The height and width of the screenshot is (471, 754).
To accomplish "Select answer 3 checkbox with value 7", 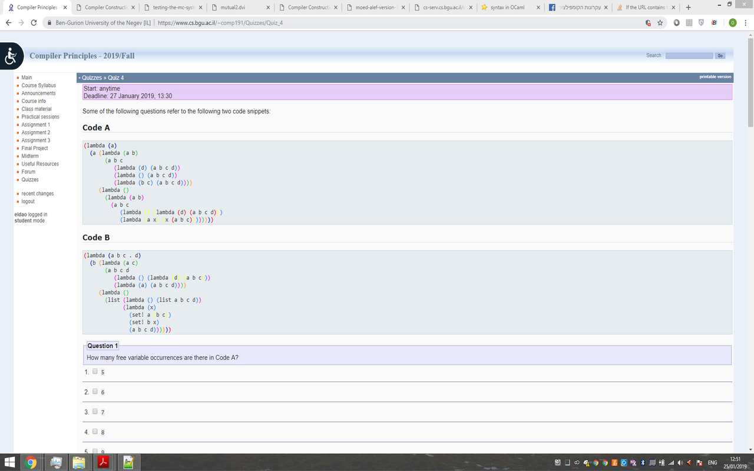I will pos(95,412).
